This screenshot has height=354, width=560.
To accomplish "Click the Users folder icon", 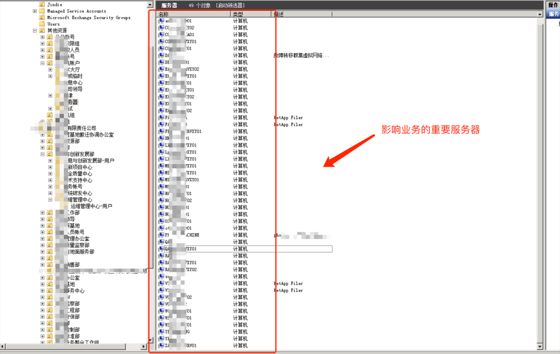I will click(42, 24).
